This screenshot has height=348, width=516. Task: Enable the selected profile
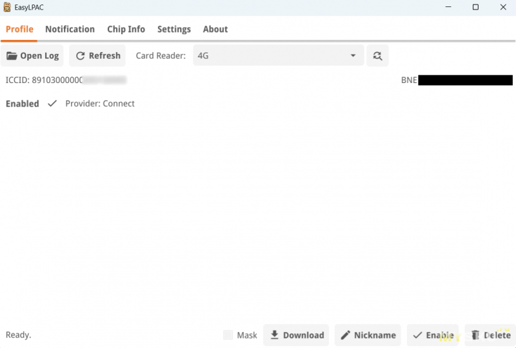click(432, 335)
